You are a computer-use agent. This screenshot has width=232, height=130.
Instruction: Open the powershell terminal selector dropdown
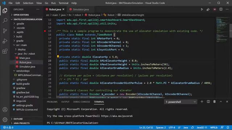pyautogui.click(x=181, y=102)
